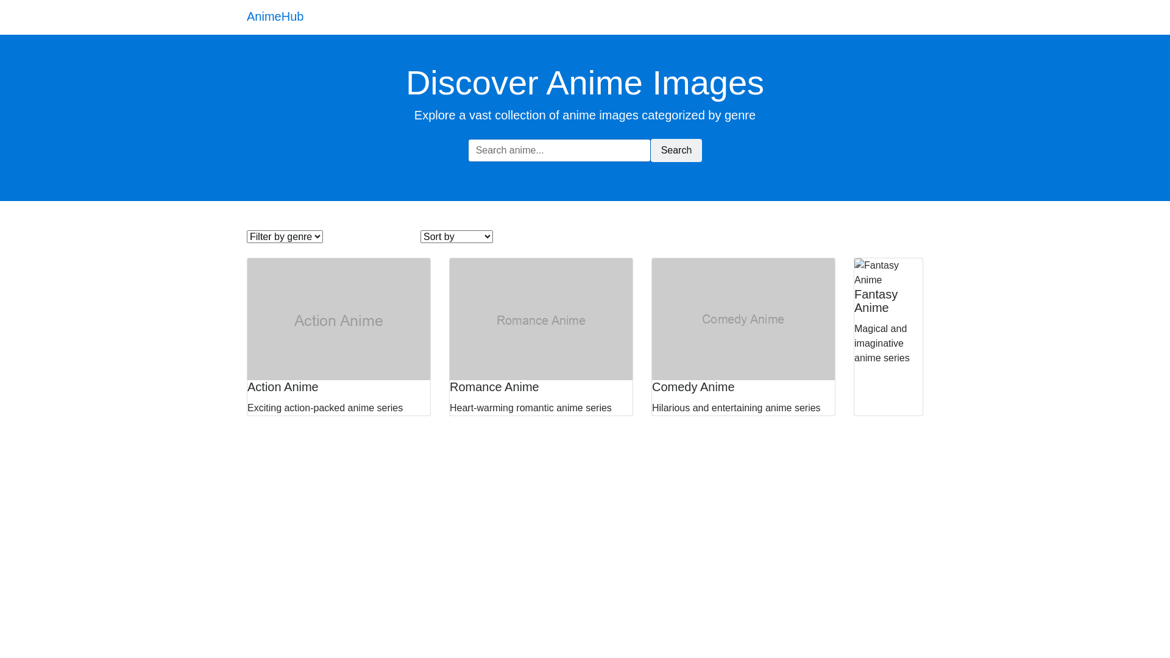Select the Action Anime card title
The image size is (1170, 658).
(283, 387)
